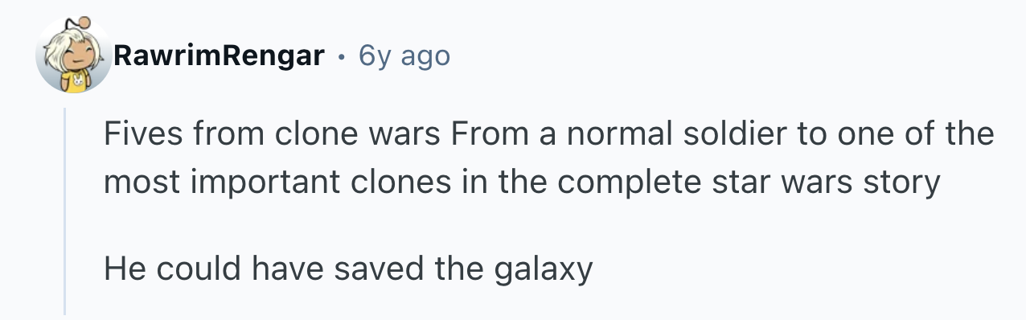Click the line 'He could have saved the galaxy'
This screenshot has height=320, width=1026.
(348, 269)
